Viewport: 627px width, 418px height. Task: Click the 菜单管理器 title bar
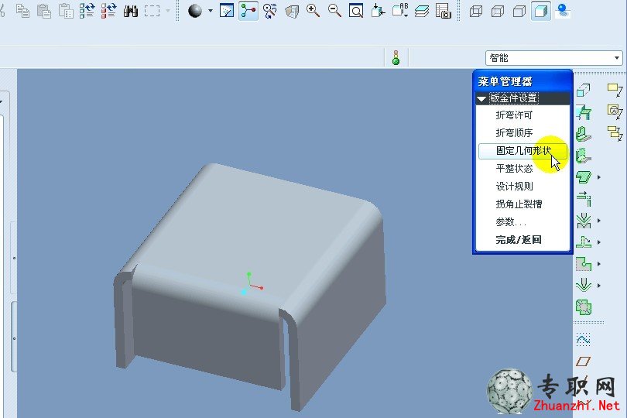coord(523,81)
